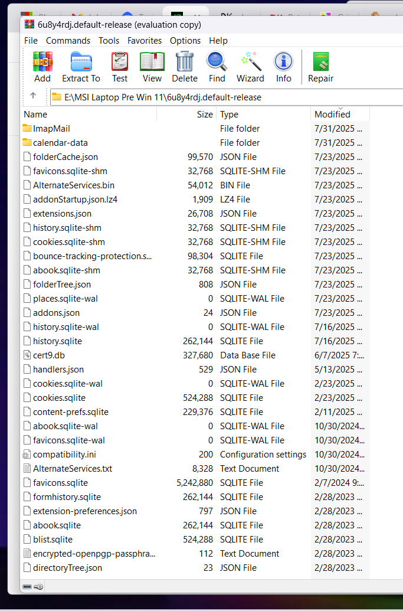Select the calendar-data folder name
This screenshot has height=611, width=403.
pyautogui.click(x=60, y=143)
